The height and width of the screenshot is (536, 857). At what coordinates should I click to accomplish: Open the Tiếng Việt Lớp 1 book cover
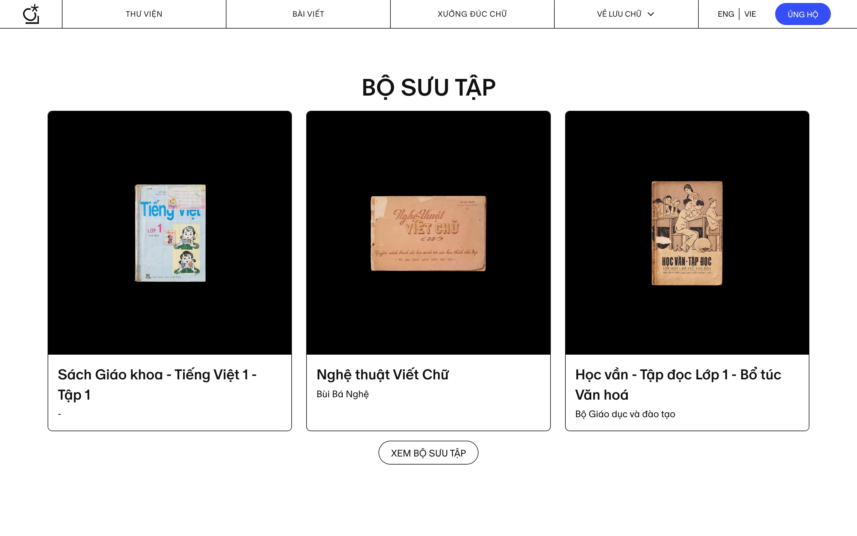tap(170, 233)
